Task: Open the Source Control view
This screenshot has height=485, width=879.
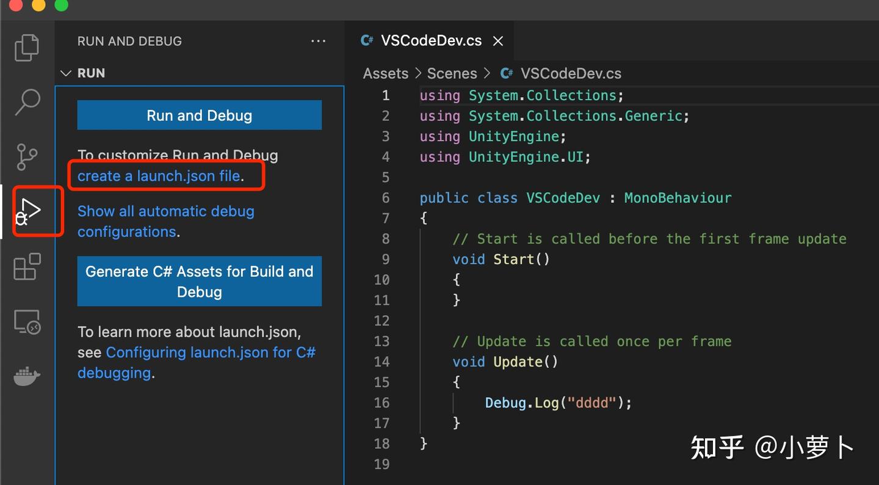Action: click(x=27, y=157)
